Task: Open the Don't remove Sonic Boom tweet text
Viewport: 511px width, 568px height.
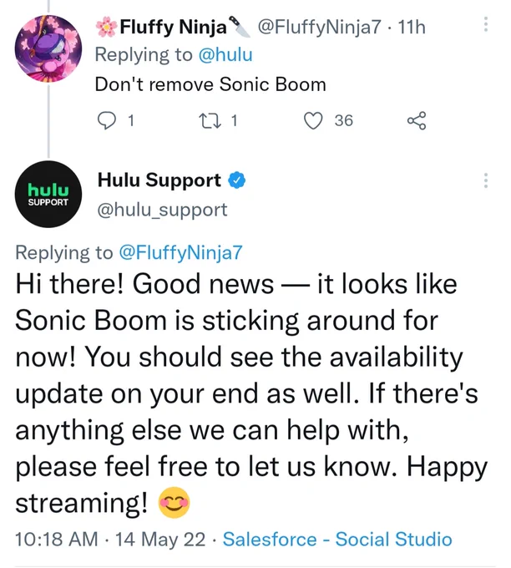Action: pos(210,84)
